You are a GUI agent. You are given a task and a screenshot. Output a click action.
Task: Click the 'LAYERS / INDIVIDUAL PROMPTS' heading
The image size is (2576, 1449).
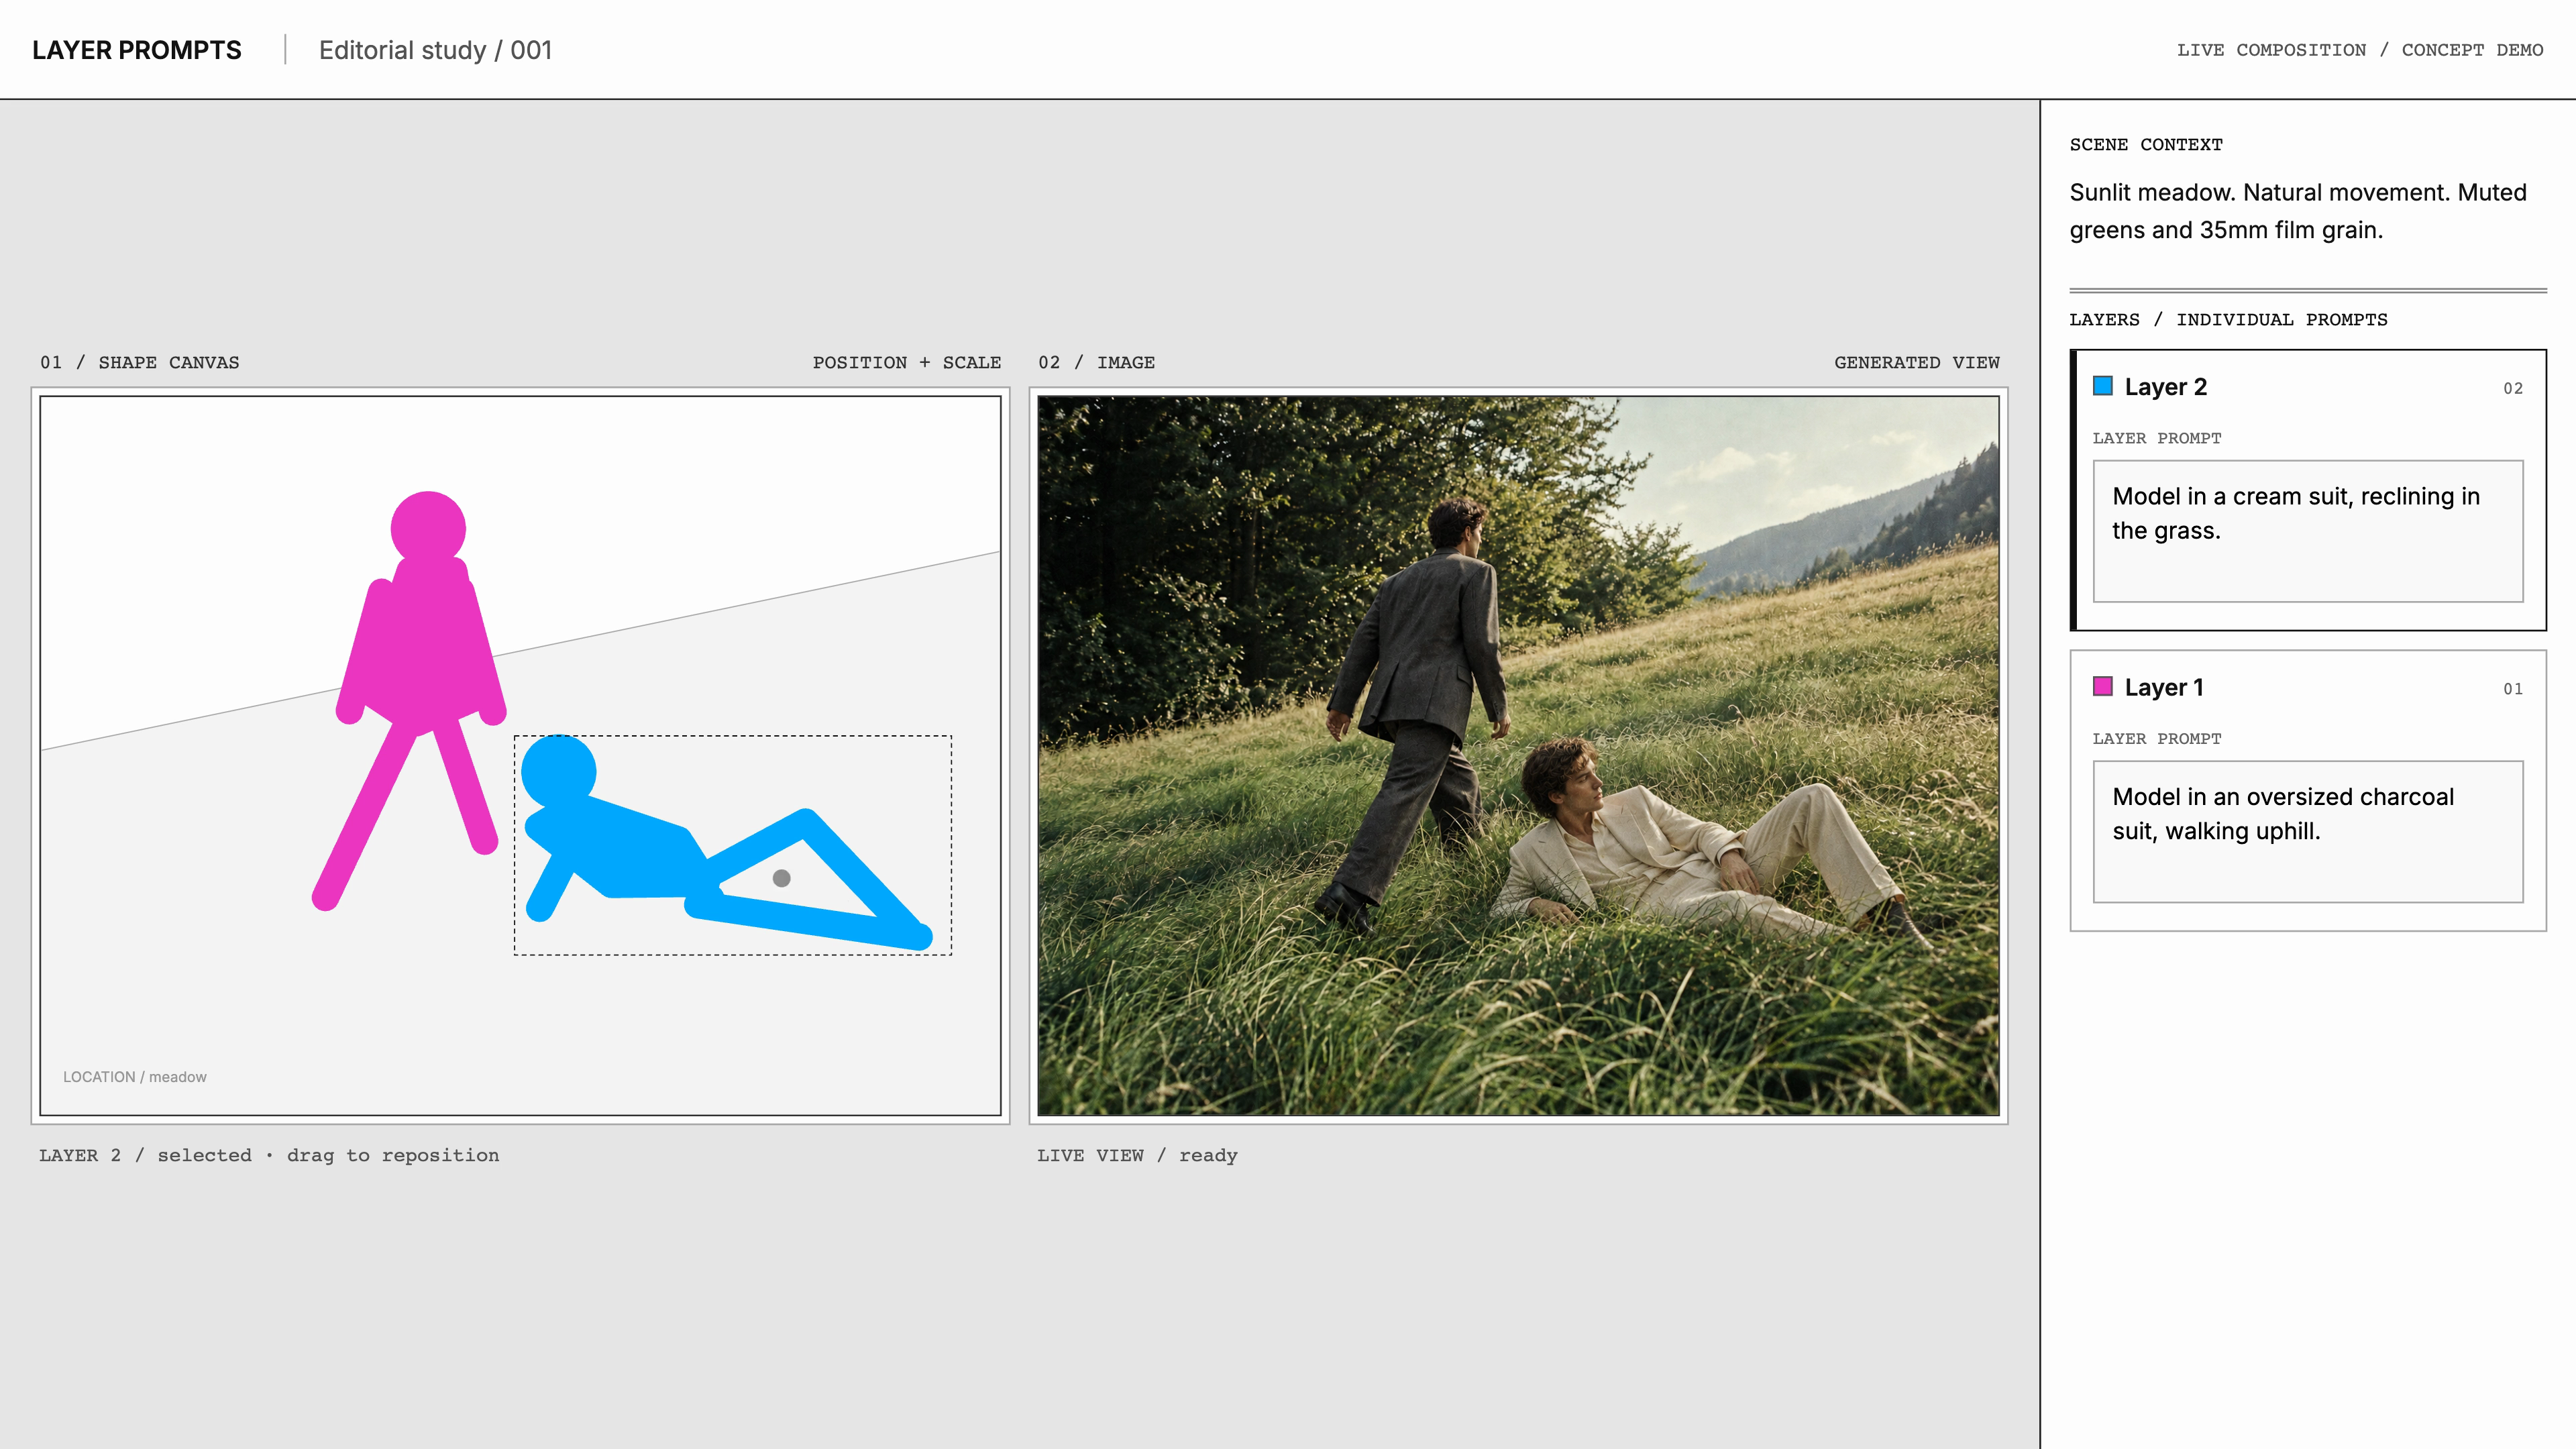pyautogui.click(x=2228, y=319)
